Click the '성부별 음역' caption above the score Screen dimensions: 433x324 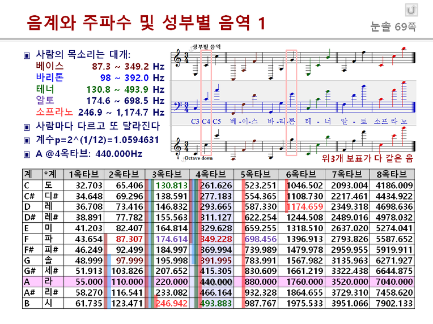click(206, 46)
